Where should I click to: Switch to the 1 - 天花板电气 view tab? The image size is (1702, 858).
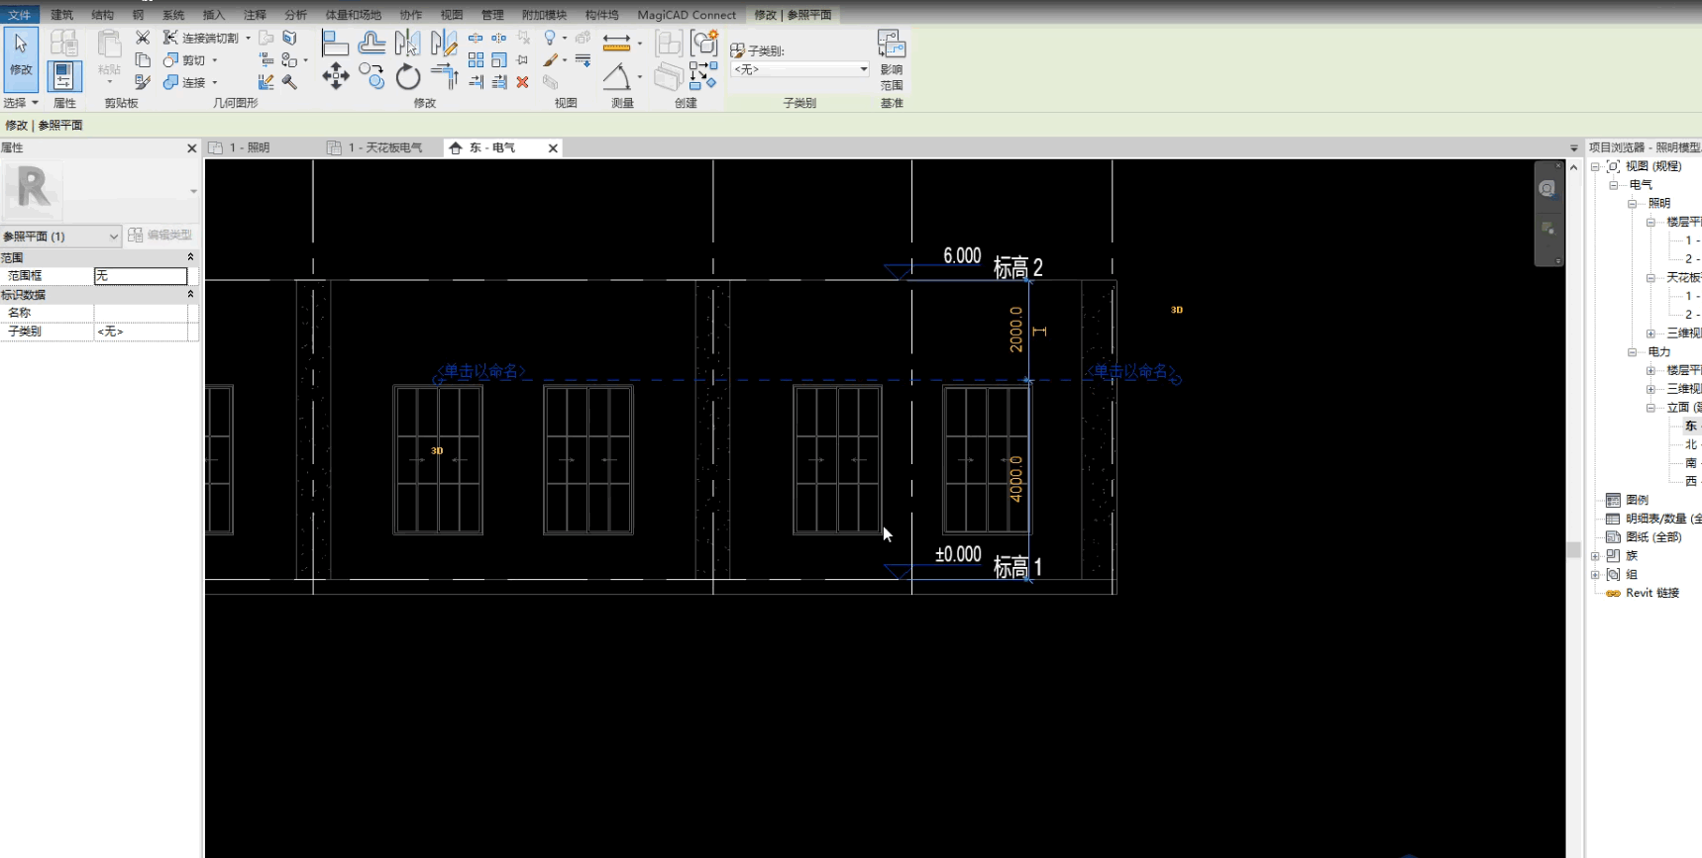[x=384, y=147]
